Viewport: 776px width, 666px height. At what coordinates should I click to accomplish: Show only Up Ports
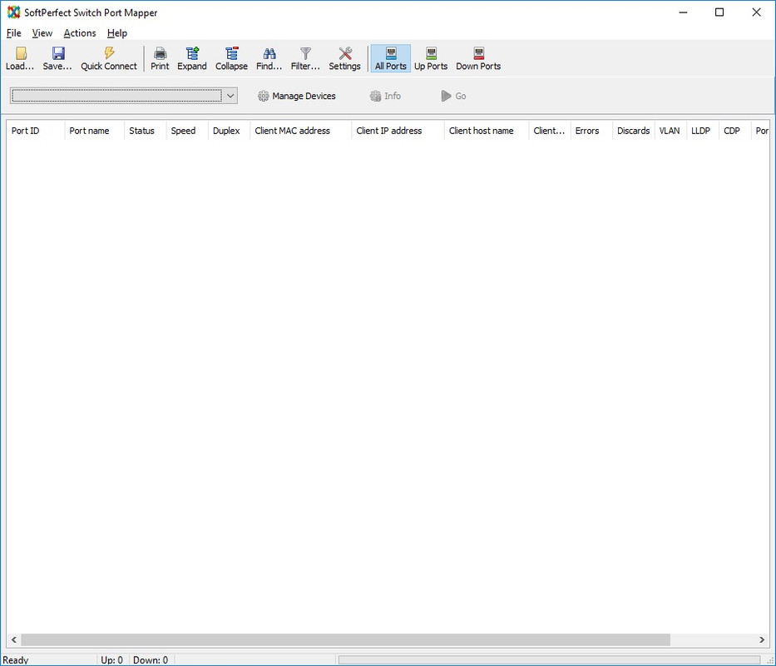tap(431, 58)
